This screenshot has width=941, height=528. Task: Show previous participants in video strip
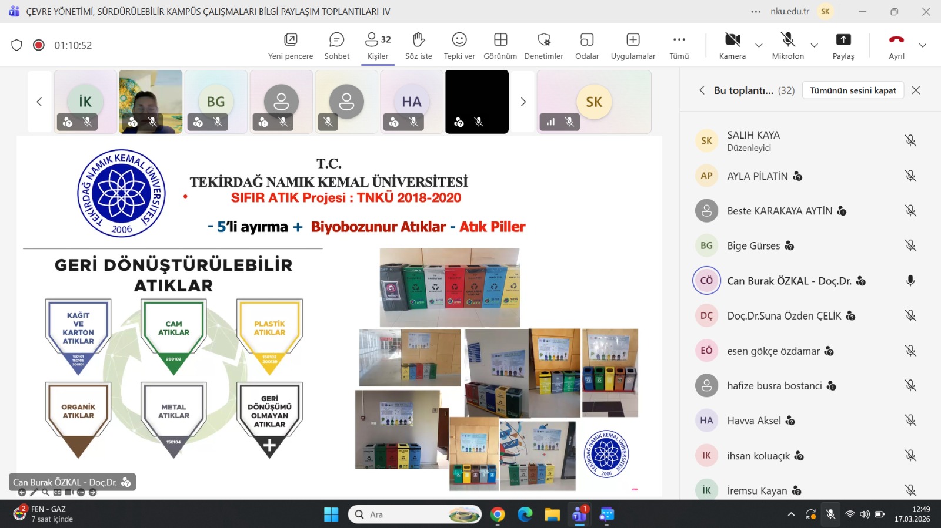coord(39,102)
